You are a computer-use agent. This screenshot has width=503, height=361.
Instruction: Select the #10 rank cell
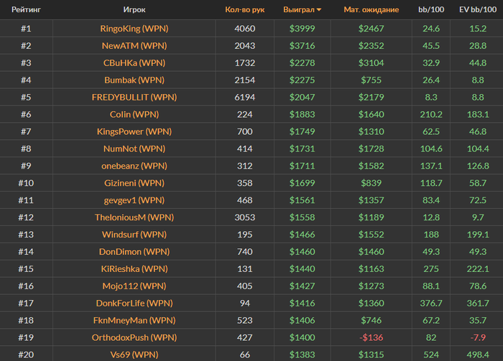pyautogui.click(x=26, y=183)
